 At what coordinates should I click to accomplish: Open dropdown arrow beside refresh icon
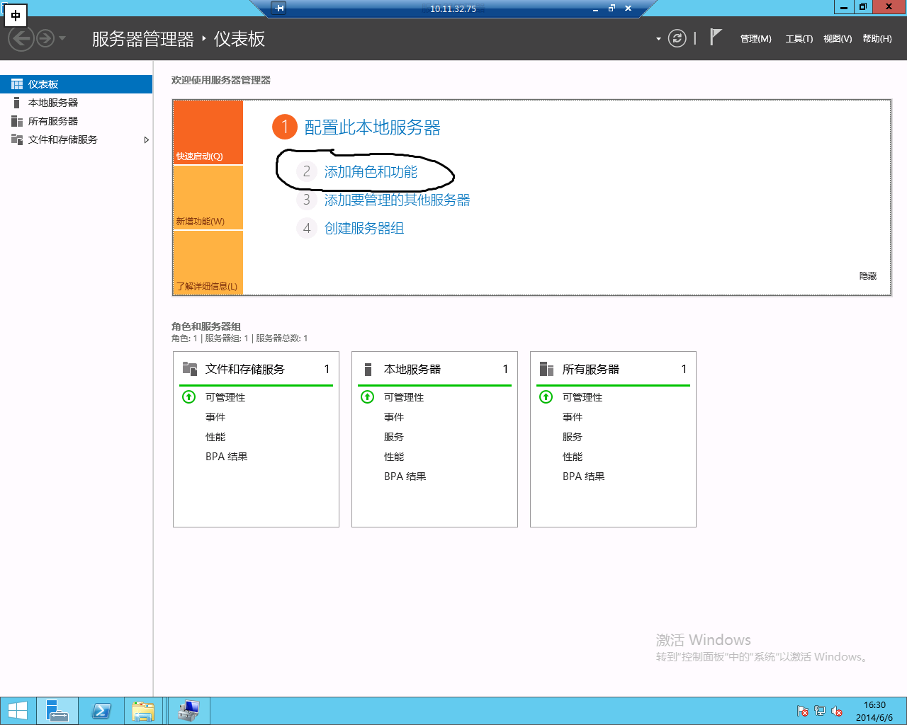coord(658,39)
